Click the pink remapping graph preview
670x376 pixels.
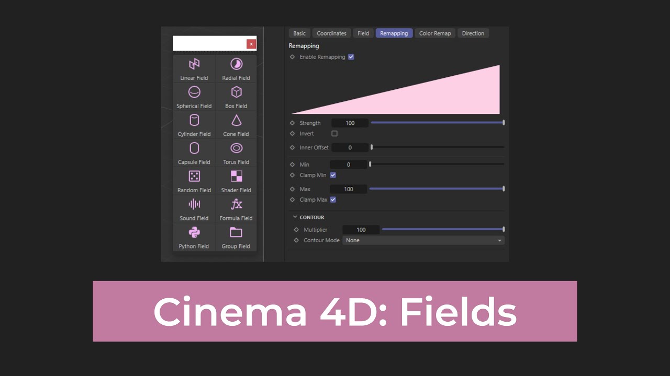pyautogui.click(x=396, y=89)
